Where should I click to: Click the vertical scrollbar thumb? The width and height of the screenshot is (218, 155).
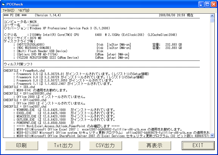[x=212, y=20]
